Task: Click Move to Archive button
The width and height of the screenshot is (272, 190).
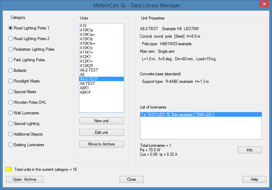Action: tap(102, 144)
